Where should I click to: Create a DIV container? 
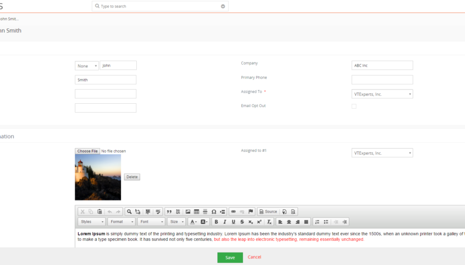(x=178, y=211)
